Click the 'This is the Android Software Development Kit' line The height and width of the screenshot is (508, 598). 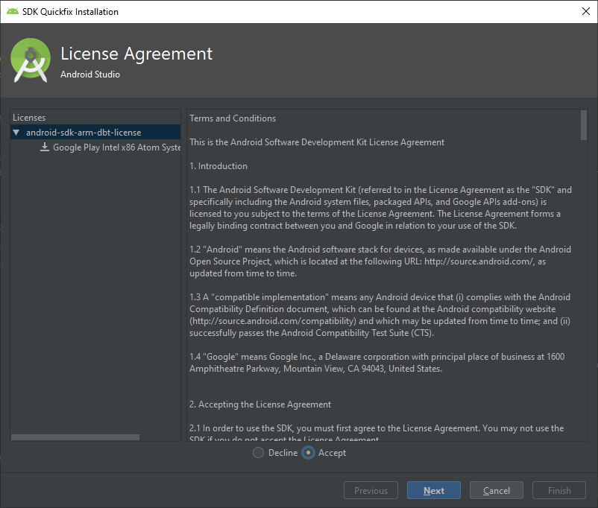pos(317,142)
